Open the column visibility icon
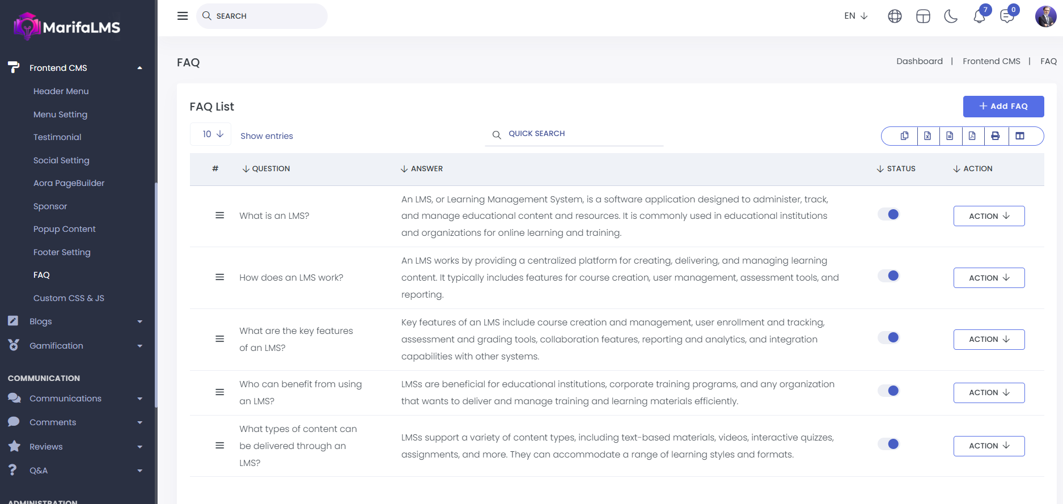 (x=1020, y=136)
